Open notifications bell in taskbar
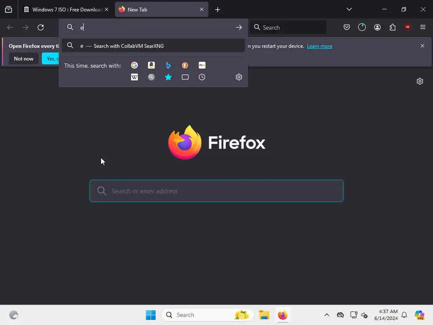Screen dimensions: 433x325 tap(404, 315)
